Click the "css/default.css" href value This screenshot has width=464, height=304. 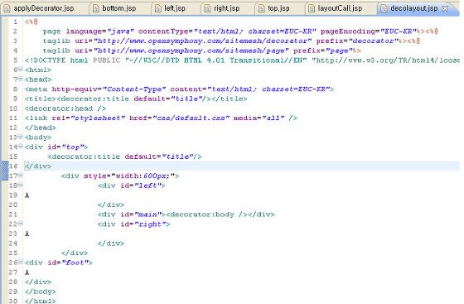pos(191,118)
